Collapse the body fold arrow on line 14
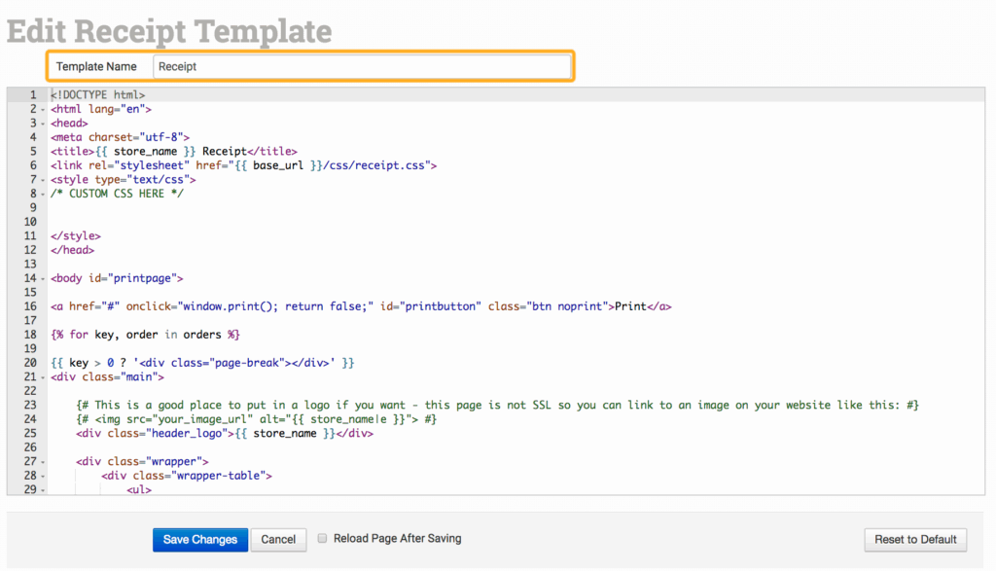Image resolution: width=996 pixels, height=571 pixels. click(43, 278)
